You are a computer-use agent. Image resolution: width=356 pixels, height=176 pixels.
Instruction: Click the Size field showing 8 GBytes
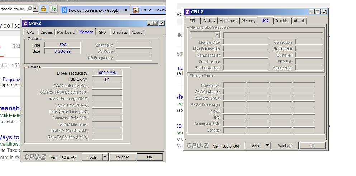coord(63,51)
